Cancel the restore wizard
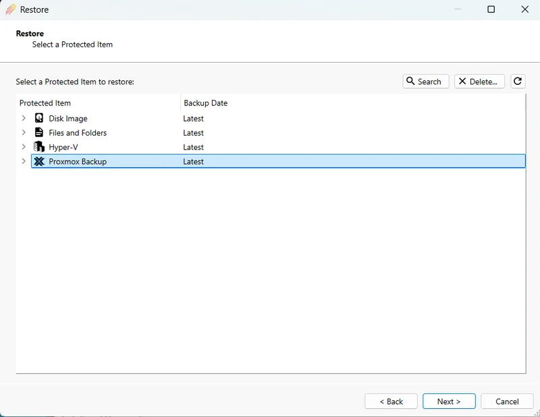This screenshot has height=417, width=540. tap(507, 401)
